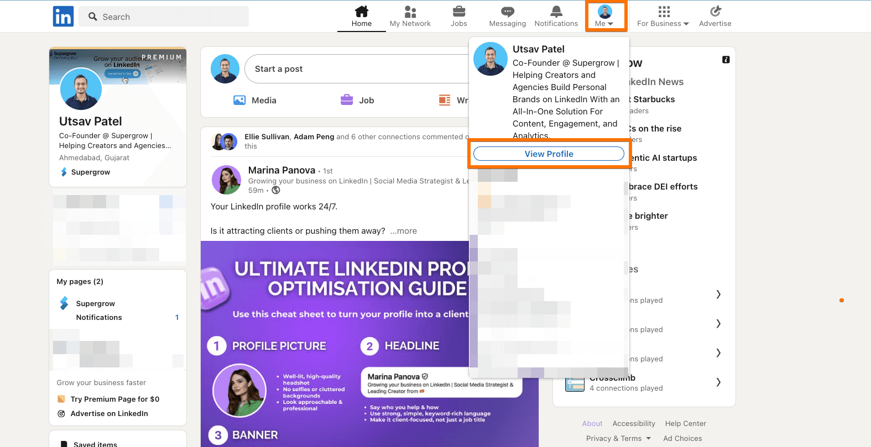Open the LinkedIn profile optimisation guide image
Viewport: 871px width, 447px height.
pos(335,344)
